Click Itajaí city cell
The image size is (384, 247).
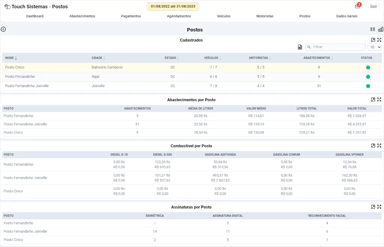point(96,77)
